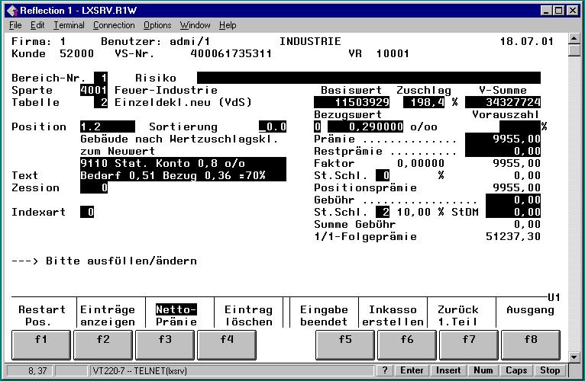Click the 'VT220-7 -- TELNET(lxsrv)' status text
This screenshot has height=381, width=585.
coord(140,371)
